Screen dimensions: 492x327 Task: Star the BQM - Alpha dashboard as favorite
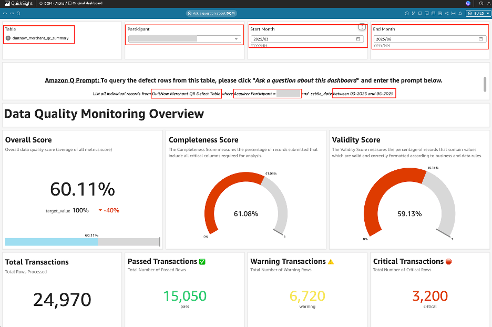41,3
